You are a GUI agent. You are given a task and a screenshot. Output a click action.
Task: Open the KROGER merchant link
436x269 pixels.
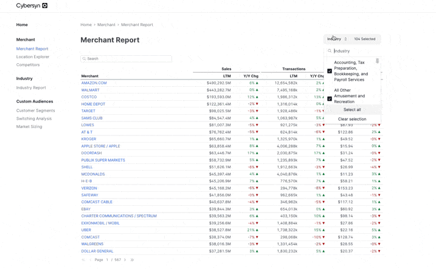[89, 139]
